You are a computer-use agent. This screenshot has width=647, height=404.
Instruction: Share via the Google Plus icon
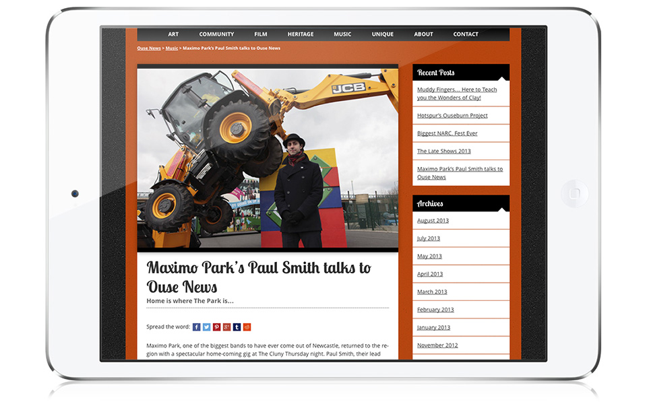227,327
